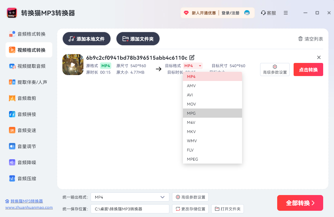The image size is (334, 217).
Task: Open the 统一输出格式 dropdown
Action: point(129,197)
